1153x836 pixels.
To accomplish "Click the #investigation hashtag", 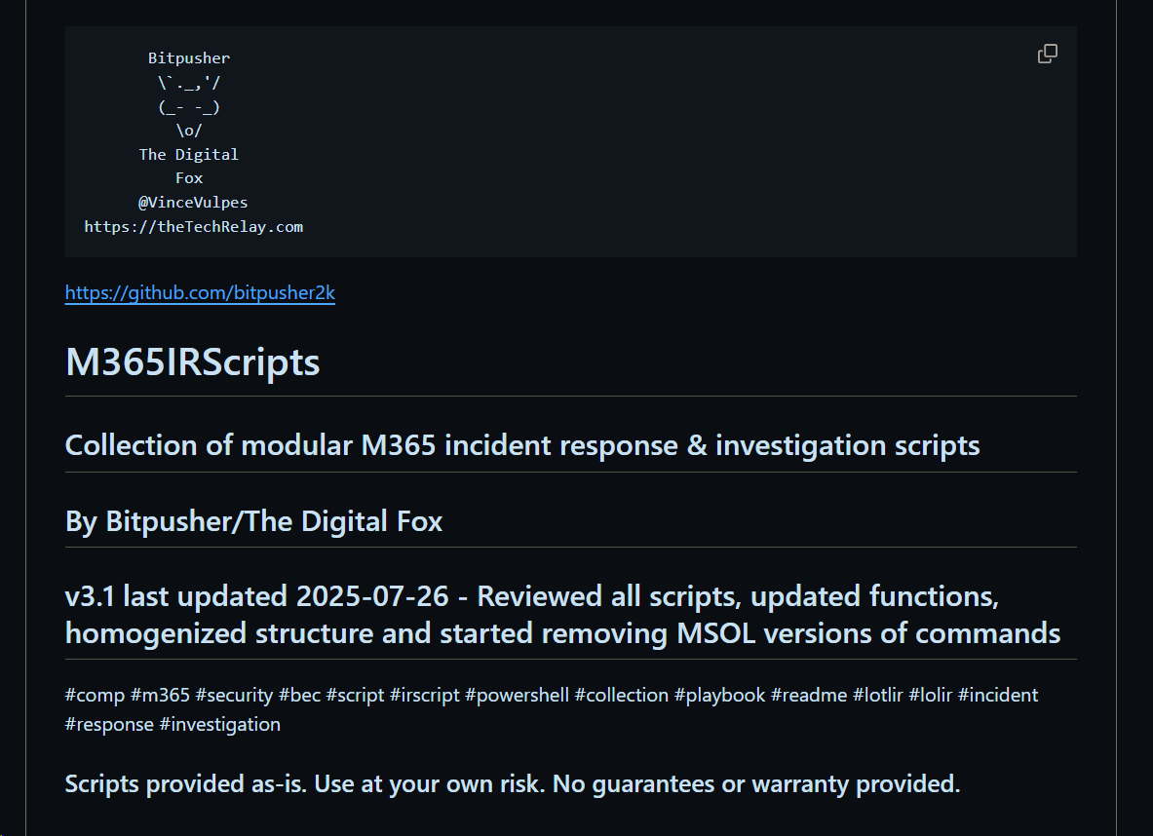I will [219, 724].
